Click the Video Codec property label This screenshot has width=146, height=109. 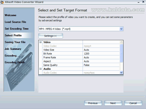pos(50,46)
